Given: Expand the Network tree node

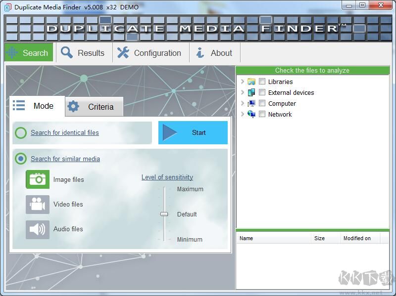Looking at the screenshot, I should click(243, 114).
